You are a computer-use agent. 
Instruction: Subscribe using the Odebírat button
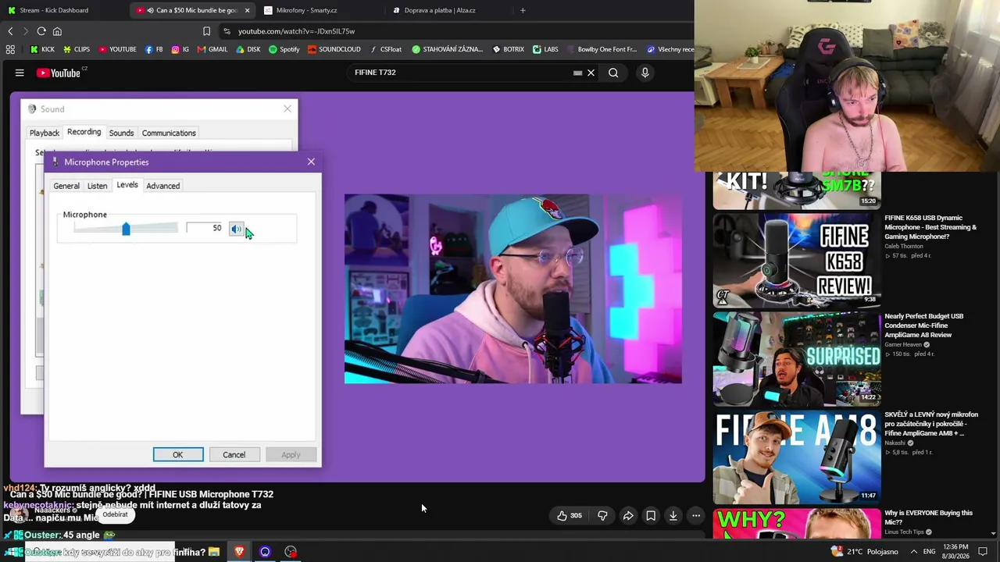tap(115, 514)
